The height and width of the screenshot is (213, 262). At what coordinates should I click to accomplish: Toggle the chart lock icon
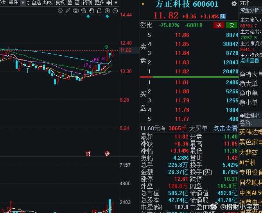point(99,11)
